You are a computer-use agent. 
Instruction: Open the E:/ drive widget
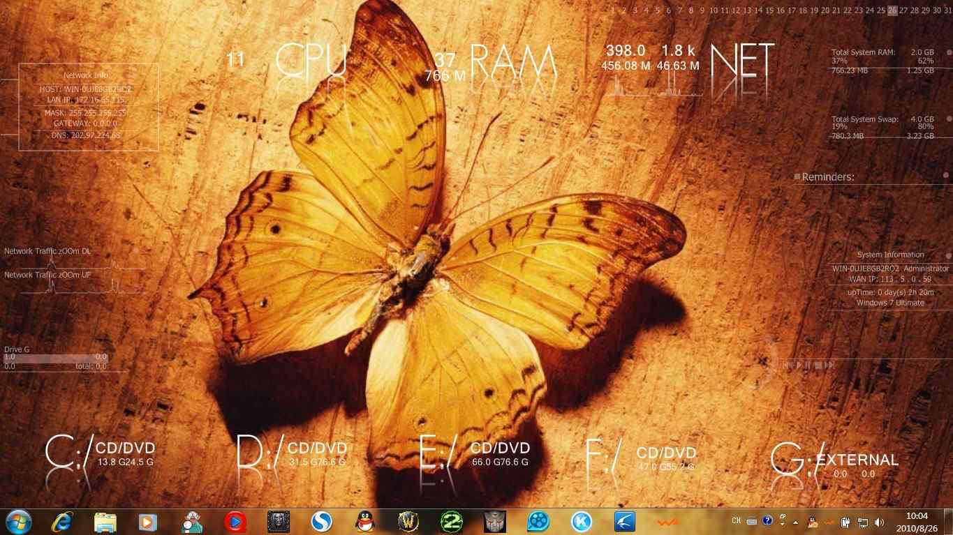(475, 453)
